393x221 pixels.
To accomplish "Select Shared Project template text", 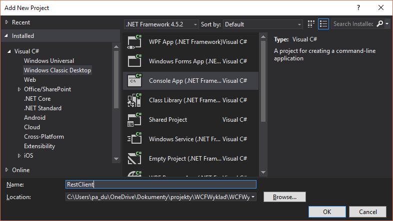I will pos(168,120).
